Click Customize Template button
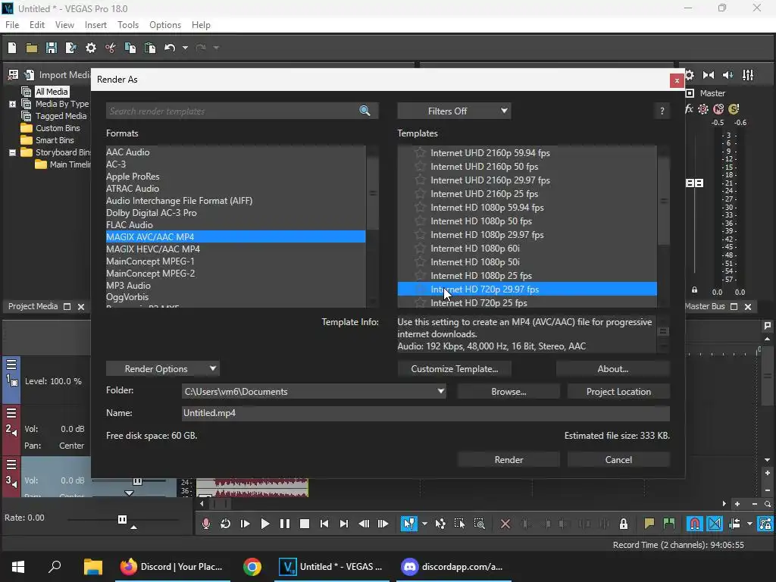776x582 pixels. tap(455, 369)
